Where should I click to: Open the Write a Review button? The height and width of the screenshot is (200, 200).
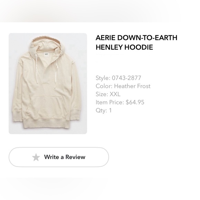(59, 157)
